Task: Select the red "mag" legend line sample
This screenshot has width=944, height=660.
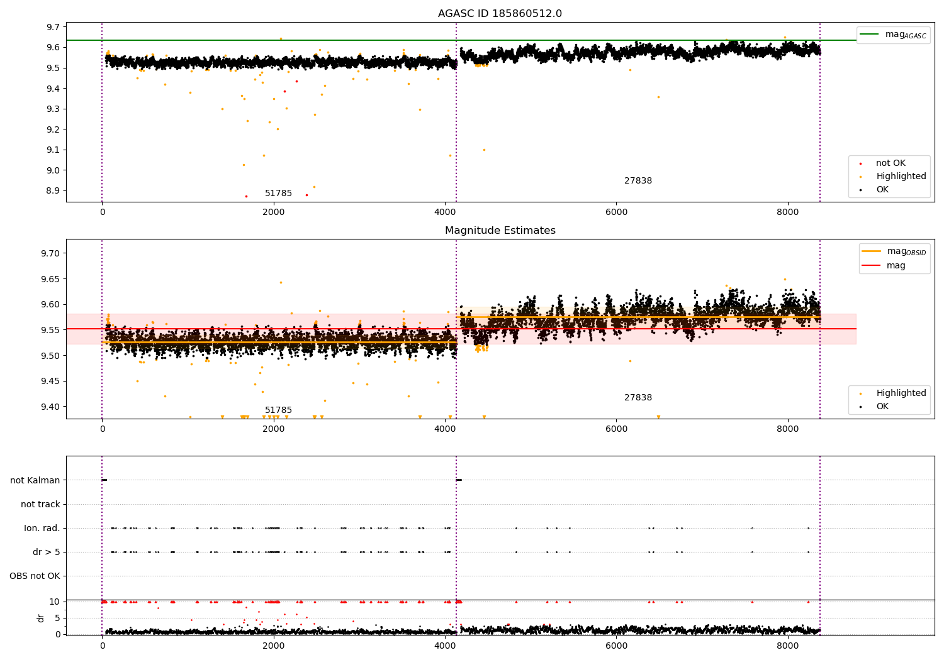Action: (872, 266)
